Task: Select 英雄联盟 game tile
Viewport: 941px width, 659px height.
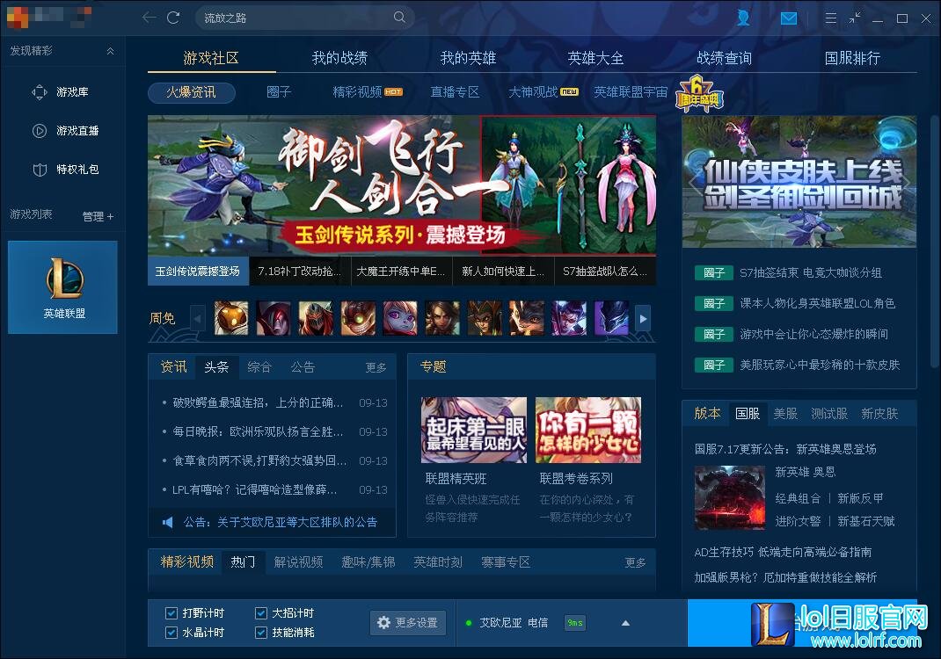Action: pos(63,287)
